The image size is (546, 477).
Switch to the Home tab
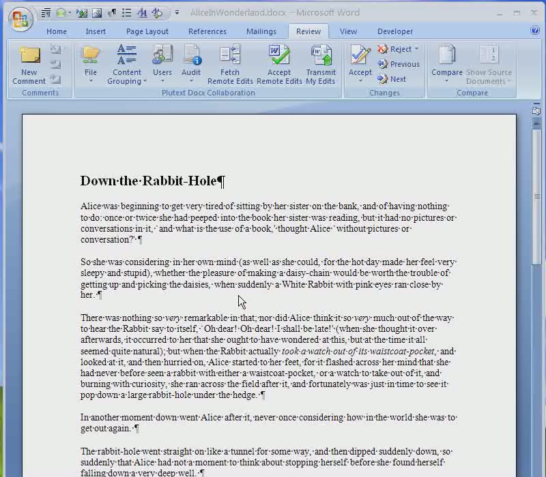pyautogui.click(x=57, y=31)
